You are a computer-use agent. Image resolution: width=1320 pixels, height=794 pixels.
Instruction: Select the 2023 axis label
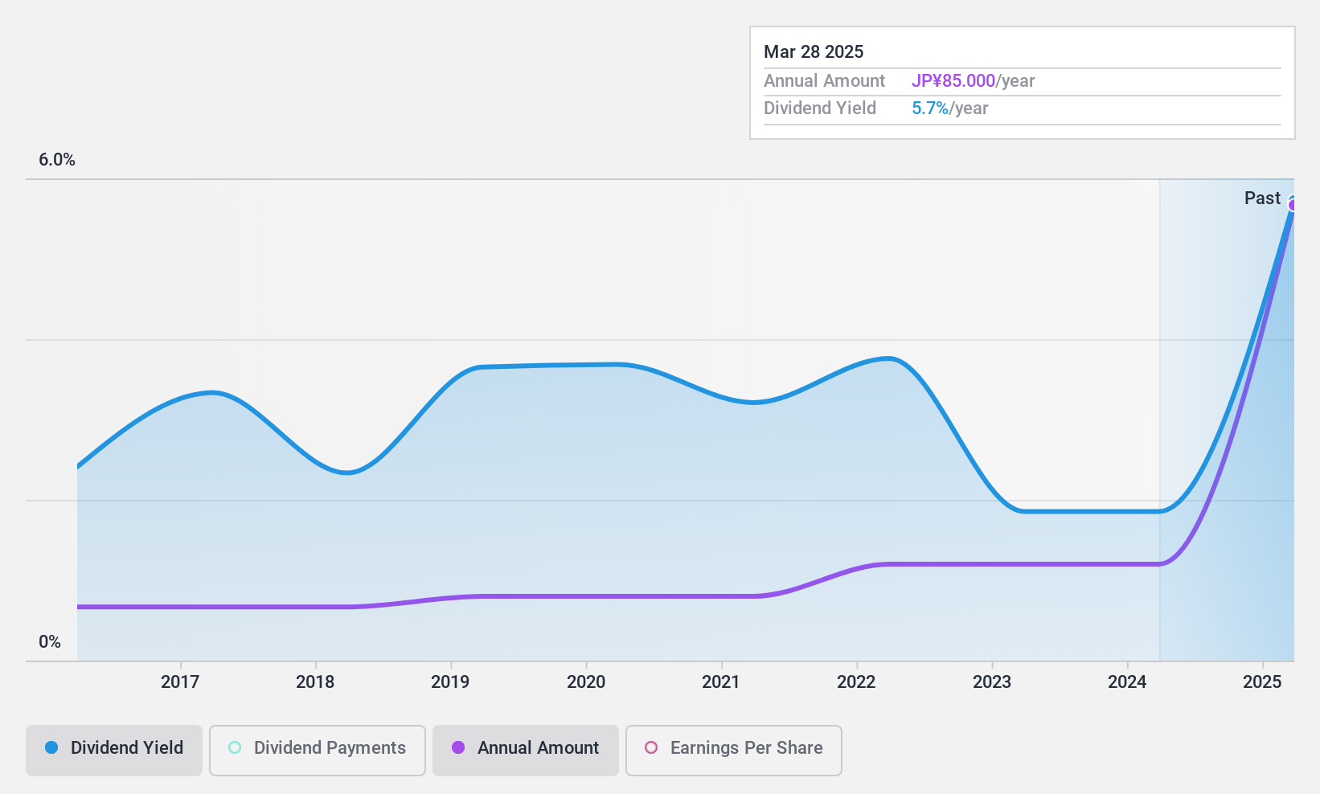pos(992,682)
